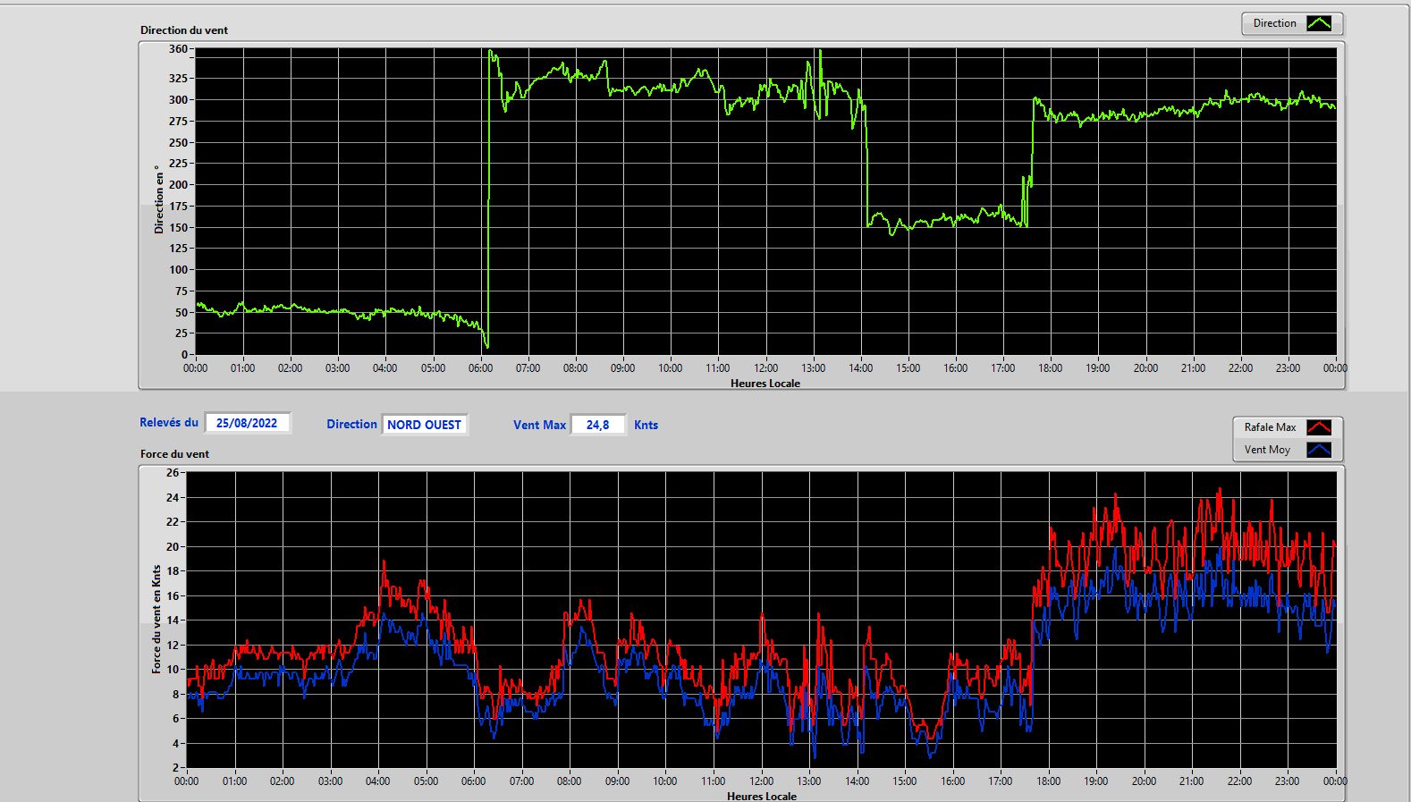Screen dimensions: 1411x802
Task: Click the 'Direction en °' axis label
Action: 159,199
